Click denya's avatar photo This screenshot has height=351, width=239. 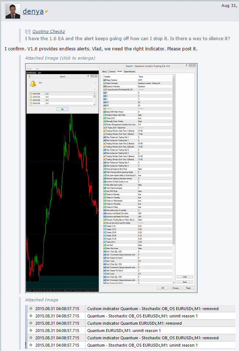pos(13,11)
